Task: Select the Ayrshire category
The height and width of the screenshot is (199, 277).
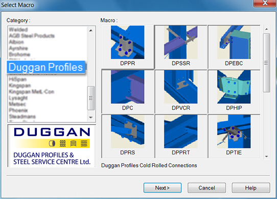Action: [x=18, y=48]
